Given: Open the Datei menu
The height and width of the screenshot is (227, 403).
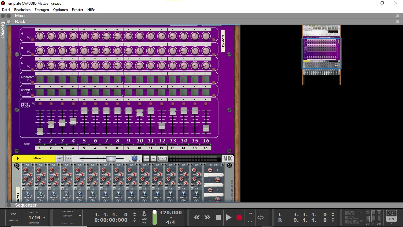Looking at the screenshot, I should tap(6, 10).
